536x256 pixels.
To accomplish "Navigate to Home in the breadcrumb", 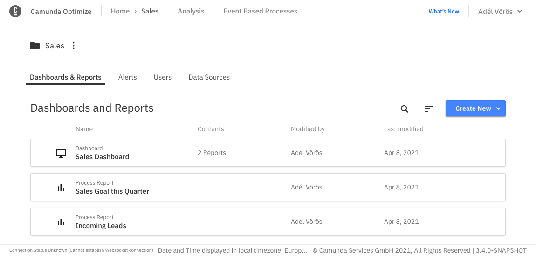I will pyautogui.click(x=120, y=11).
